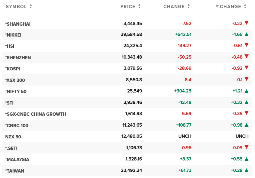Click the %CHANGE column header label

tap(228, 6)
